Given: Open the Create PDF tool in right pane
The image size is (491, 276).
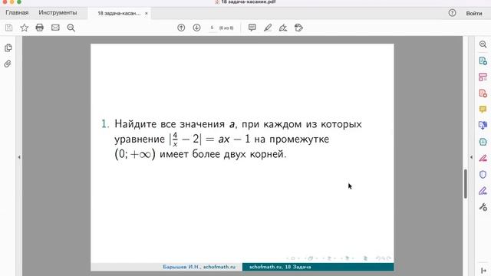Looking at the screenshot, I should (483, 94).
